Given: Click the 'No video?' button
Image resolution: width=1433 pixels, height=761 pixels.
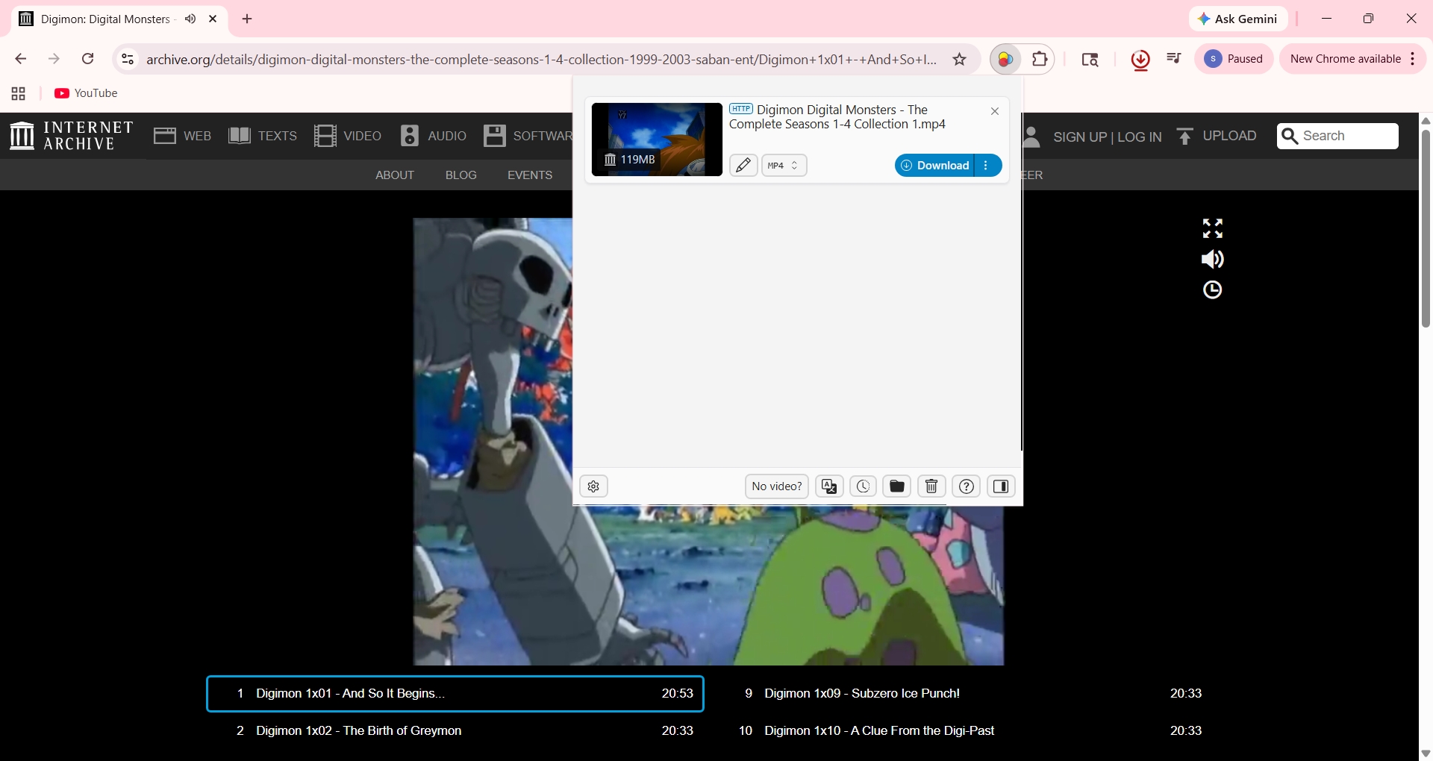Looking at the screenshot, I should 776,486.
